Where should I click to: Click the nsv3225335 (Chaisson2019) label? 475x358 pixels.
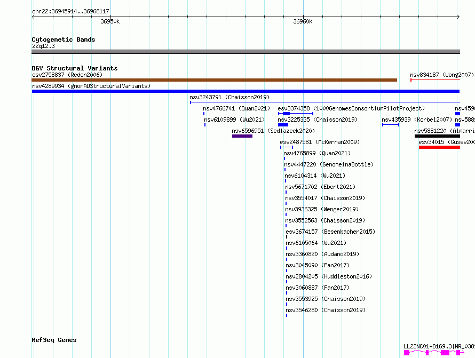tap(318, 120)
